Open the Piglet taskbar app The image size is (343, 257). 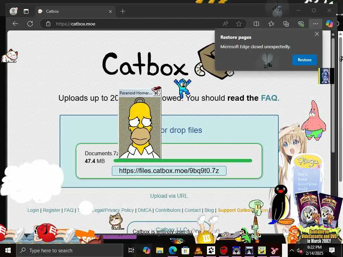(275, 250)
